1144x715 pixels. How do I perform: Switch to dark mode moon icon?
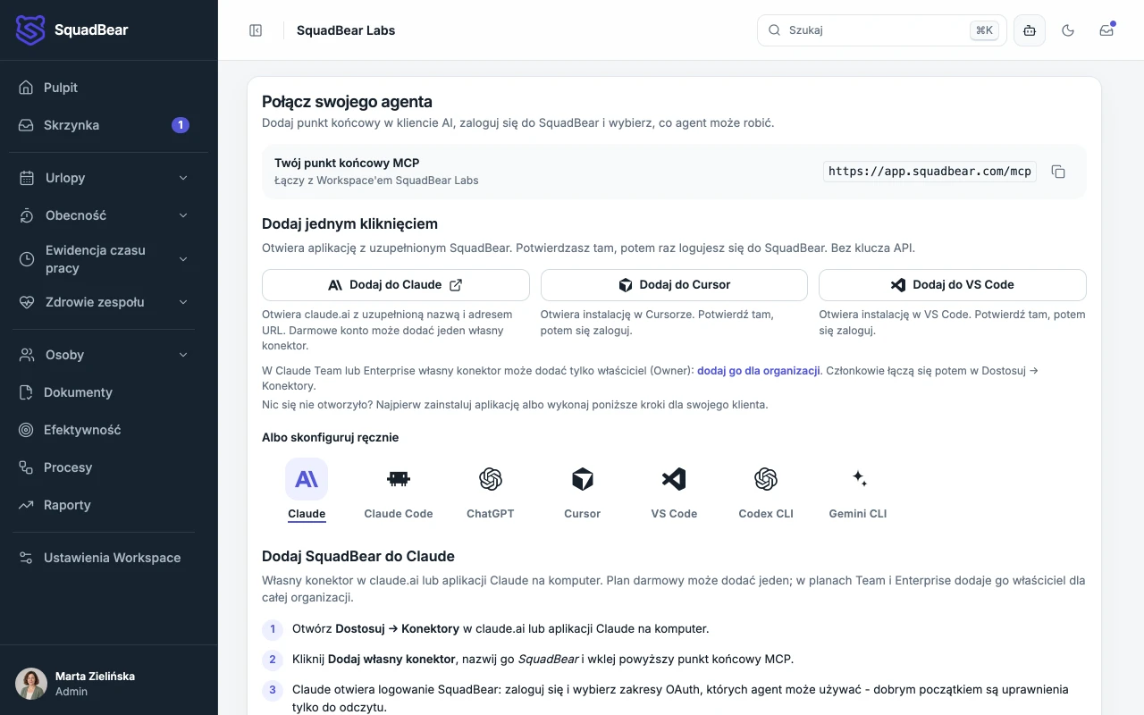pyautogui.click(x=1068, y=30)
